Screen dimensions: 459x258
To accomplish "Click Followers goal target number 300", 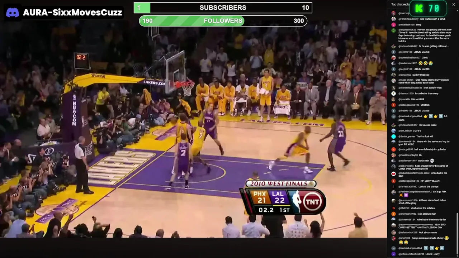I will [x=299, y=21].
